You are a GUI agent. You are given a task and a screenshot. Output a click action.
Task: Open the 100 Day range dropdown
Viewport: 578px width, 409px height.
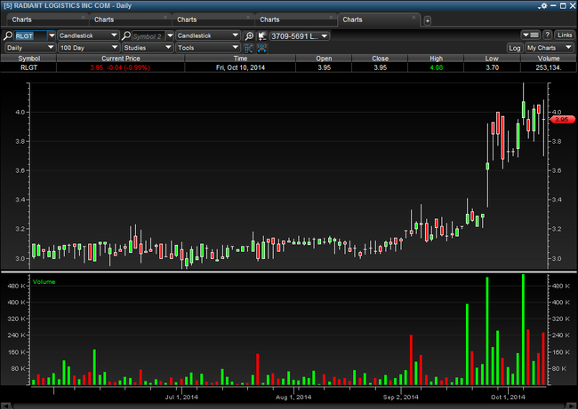coord(88,48)
